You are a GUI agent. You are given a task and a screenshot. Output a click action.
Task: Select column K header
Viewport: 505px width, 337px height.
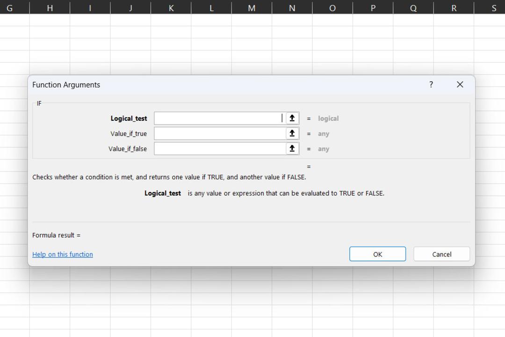pyautogui.click(x=171, y=8)
